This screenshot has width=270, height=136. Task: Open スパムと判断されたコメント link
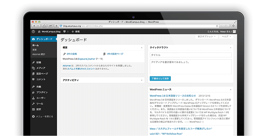pyautogui.click(x=81, y=69)
